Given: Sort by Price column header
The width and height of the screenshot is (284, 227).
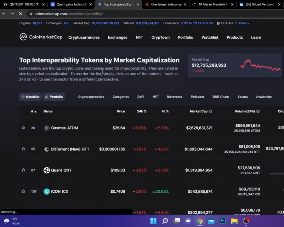Looking at the screenshot, I should point(121,111).
